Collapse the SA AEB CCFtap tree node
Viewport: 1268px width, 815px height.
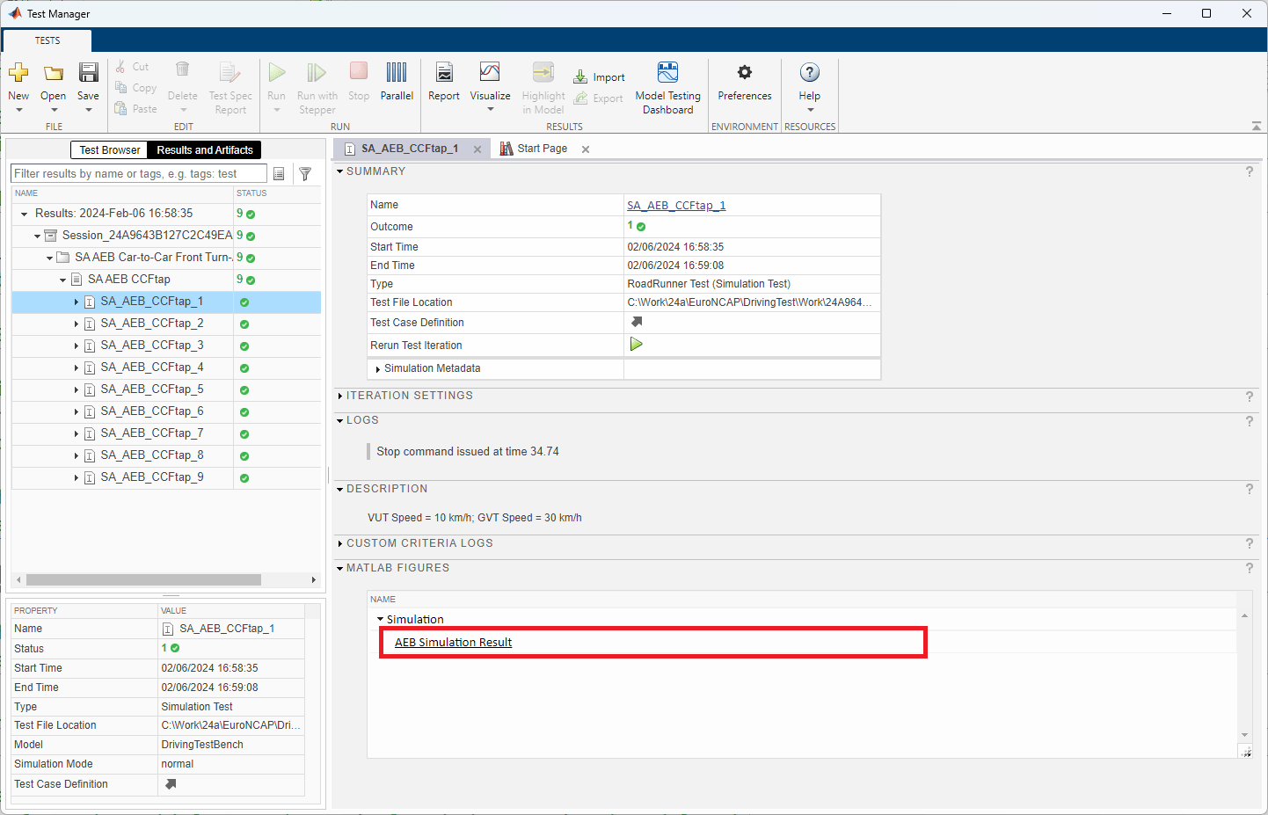point(63,280)
